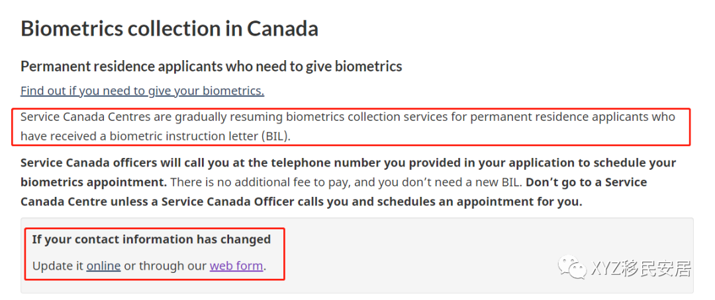Screen dimensions: 715x300
Task: Click the bold 'biometrics appointment.' words
Action: pos(94,182)
